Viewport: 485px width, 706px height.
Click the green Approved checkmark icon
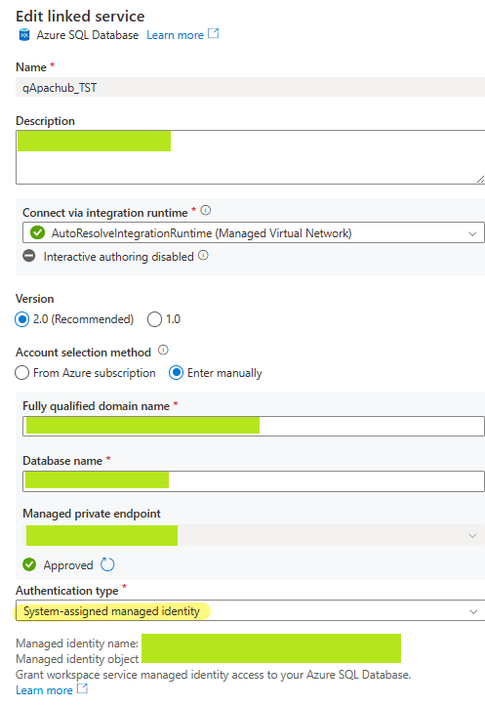(x=29, y=564)
